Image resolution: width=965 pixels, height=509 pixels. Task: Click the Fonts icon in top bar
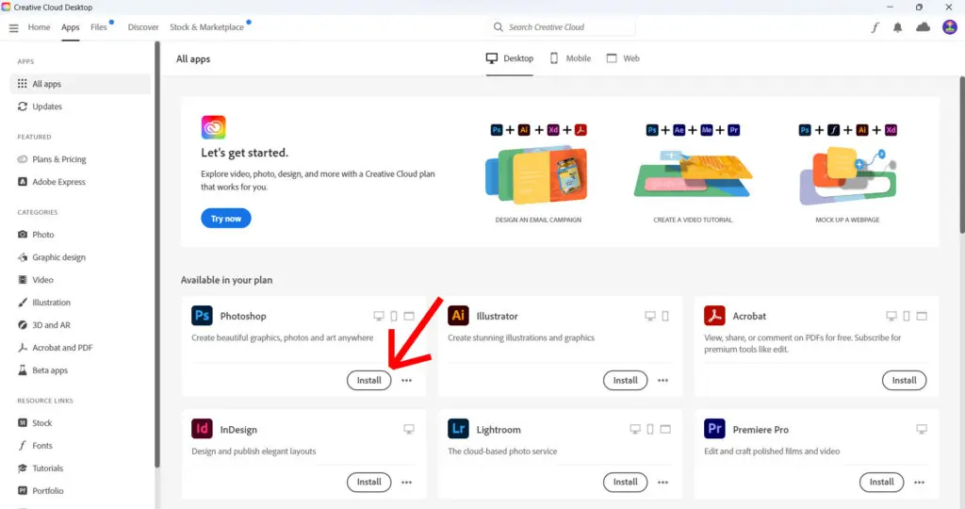[875, 27]
